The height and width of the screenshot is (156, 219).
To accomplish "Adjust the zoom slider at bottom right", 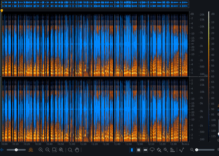I will click(205, 150).
